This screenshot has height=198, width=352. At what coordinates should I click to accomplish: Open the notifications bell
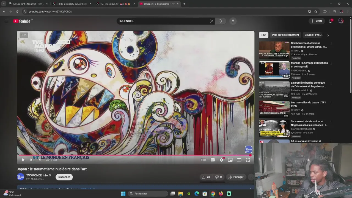330,21
